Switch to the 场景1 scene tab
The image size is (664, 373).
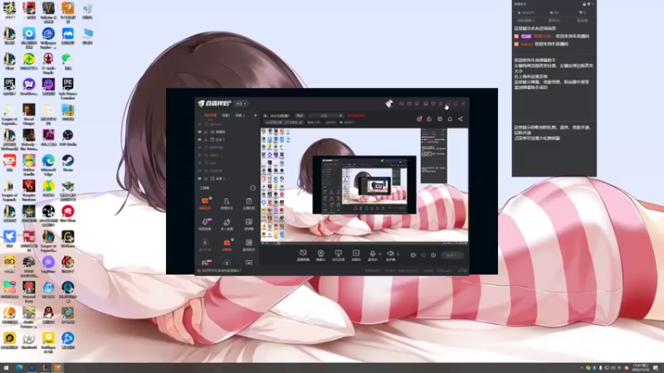click(x=226, y=115)
